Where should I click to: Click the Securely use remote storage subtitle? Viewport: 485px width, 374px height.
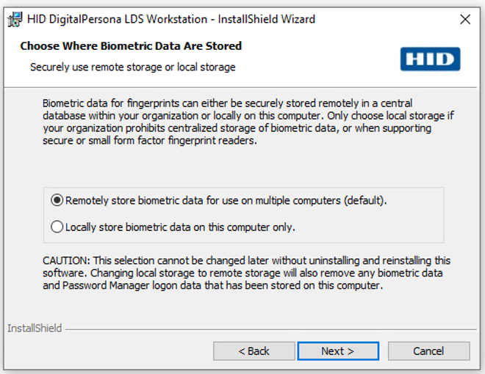(132, 67)
